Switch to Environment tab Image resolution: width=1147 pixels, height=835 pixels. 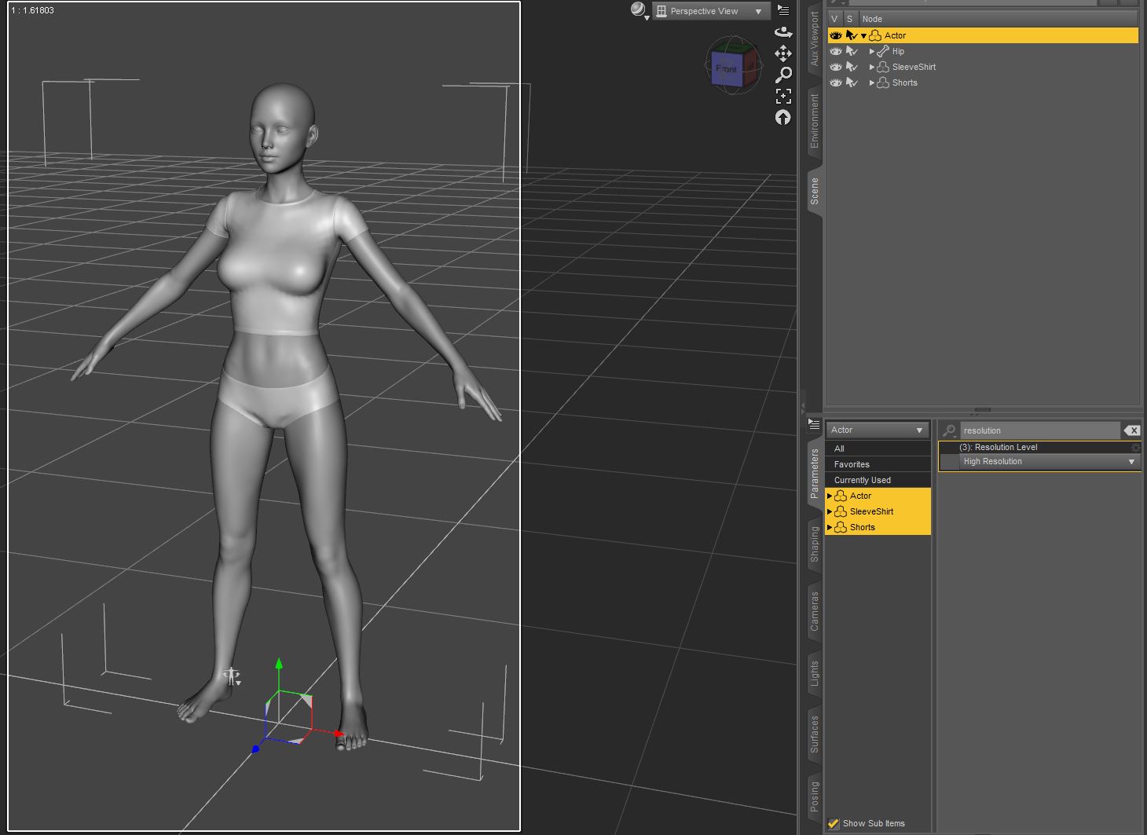[814, 121]
